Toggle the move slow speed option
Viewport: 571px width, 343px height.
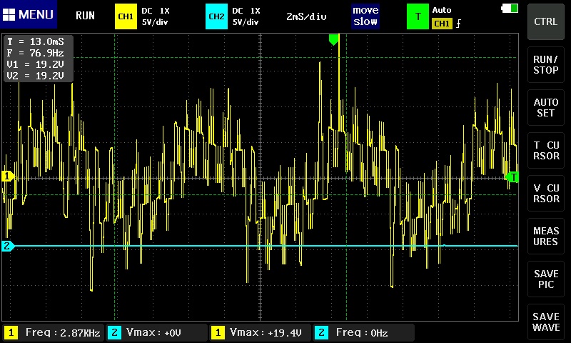tap(365, 16)
